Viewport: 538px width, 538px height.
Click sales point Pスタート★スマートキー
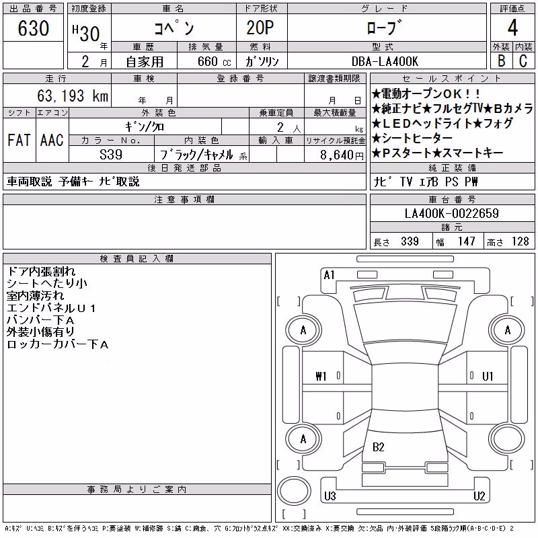click(x=438, y=153)
